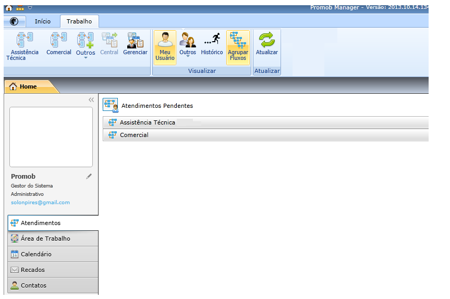Click the Atendimentos Pendentes title text
The image size is (450, 299).
(x=157, y=106)
